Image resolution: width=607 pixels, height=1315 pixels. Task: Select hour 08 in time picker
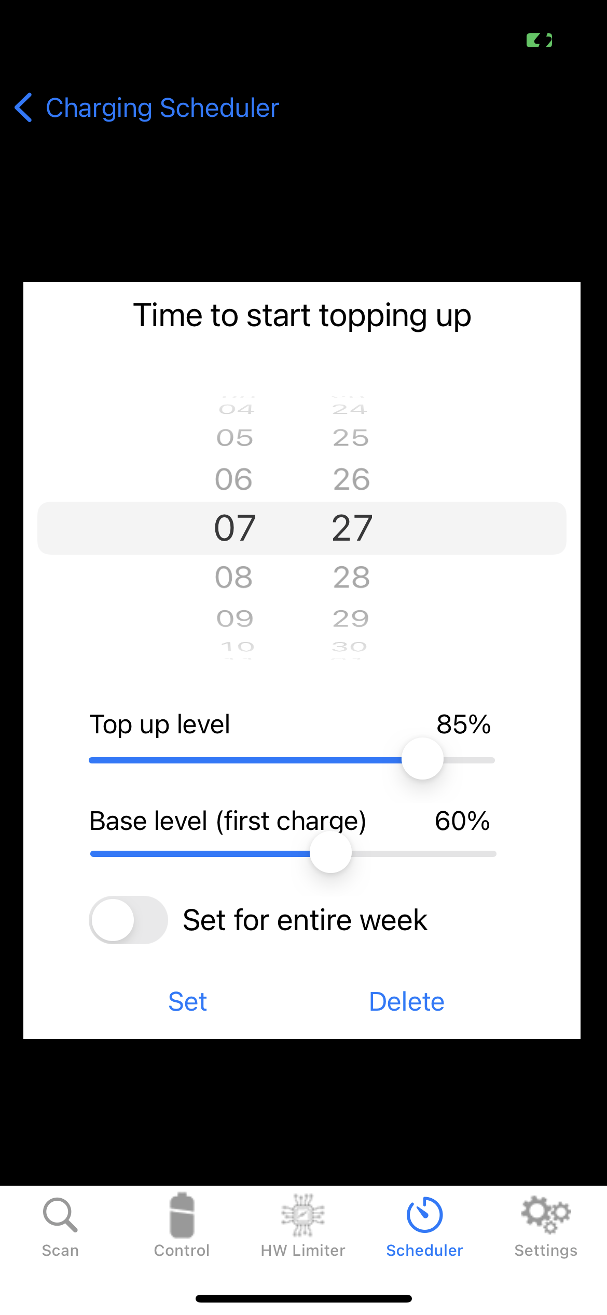[x=234, y=577]
